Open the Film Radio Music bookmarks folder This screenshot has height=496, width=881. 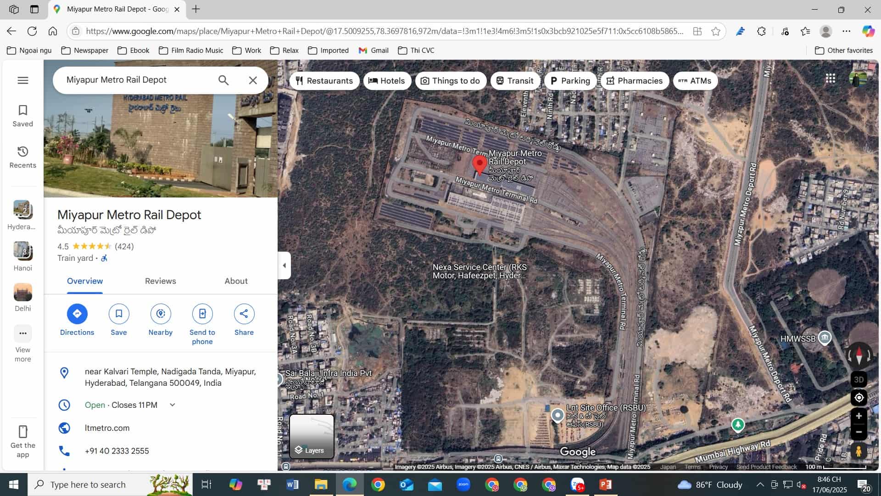tap(191, 51)
